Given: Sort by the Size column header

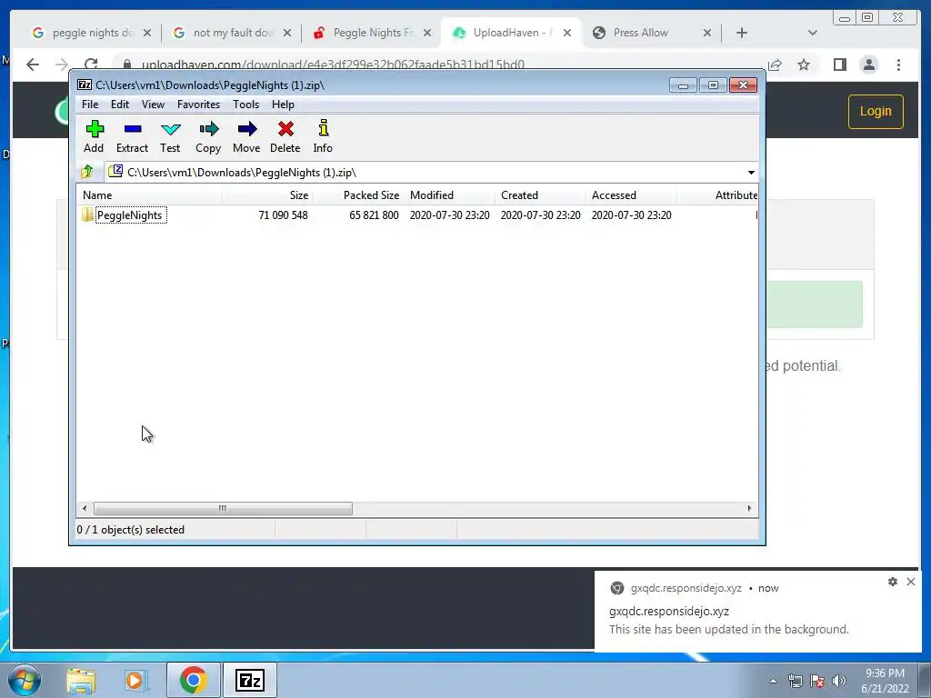Looking at the screenshot, I should click(x=268, y=195).
